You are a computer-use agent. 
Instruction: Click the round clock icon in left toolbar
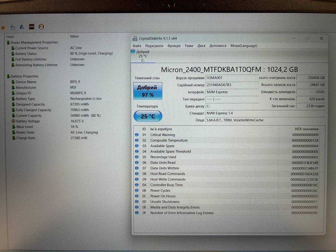tap(41, 27)
